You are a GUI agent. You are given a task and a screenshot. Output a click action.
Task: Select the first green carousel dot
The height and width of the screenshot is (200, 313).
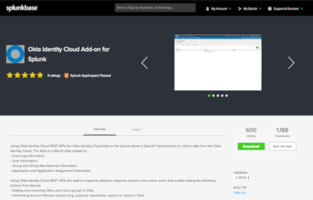pyautogui.click(x=209, y=96)
